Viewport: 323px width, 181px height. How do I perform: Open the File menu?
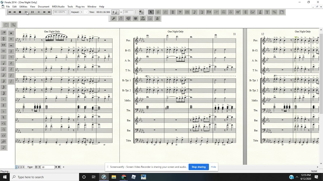[8, 7]
